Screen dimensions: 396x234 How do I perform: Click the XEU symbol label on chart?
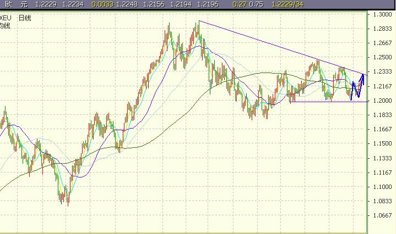[6, 18]
